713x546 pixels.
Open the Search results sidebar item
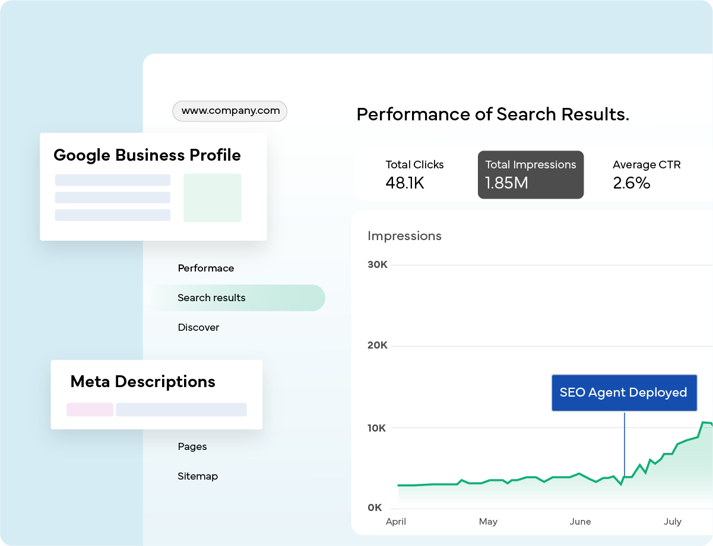tap(211, 298)
